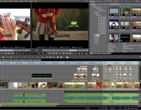The image size is (141, 110).
Task: Play the timeline in the Recorder monitor
Action: [x=60, y=53]
